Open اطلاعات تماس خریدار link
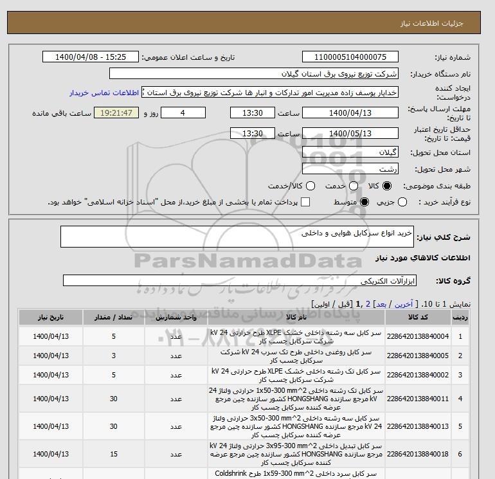 104,93
